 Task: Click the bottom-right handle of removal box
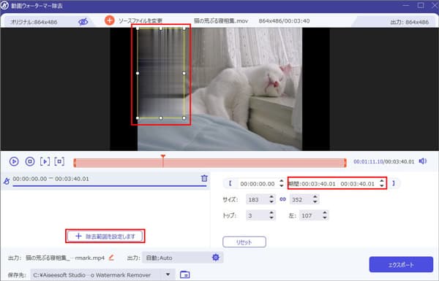tap(184, 118)
